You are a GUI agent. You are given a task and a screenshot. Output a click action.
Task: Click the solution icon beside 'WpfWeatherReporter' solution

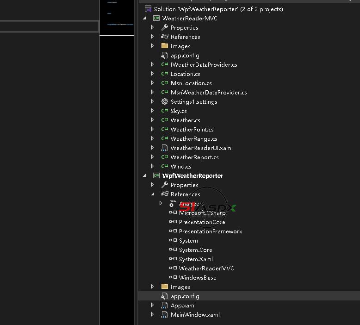148,9
